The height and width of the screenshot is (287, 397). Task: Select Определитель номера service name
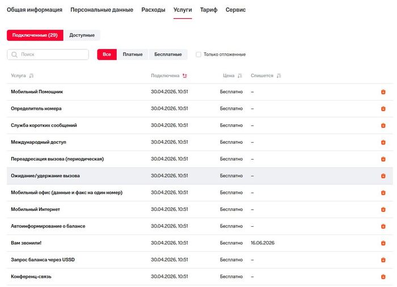pos(36,109)
